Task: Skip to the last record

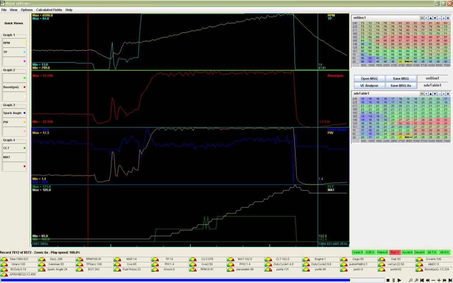Action: [x=449, y=280]
